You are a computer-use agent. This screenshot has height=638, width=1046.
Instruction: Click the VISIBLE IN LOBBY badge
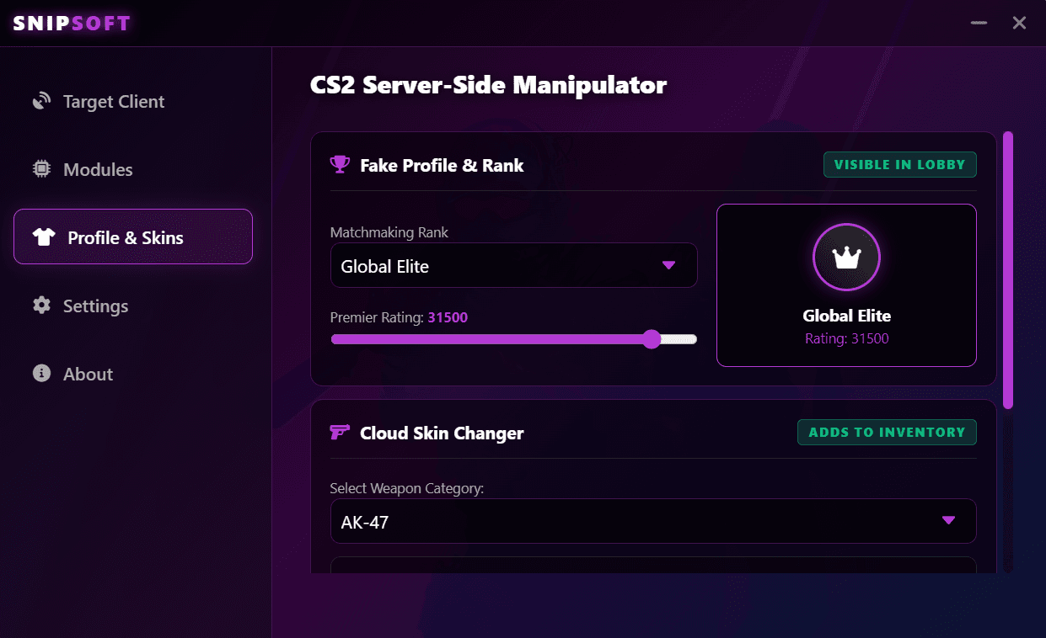[x=899, y=165]
